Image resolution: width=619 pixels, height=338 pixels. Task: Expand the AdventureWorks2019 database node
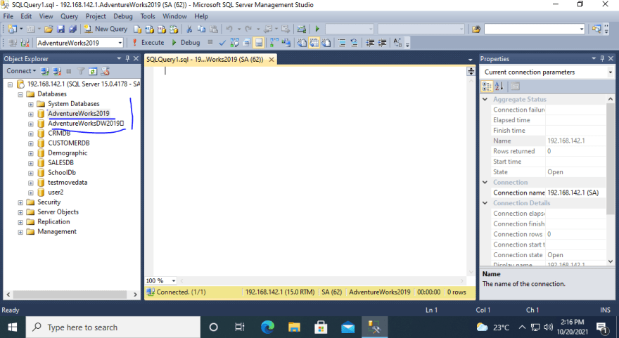31,114
